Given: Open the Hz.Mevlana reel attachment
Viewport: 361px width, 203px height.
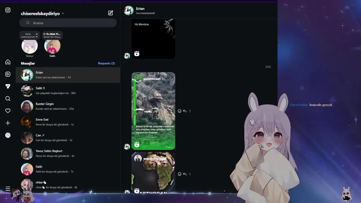Looking at the screenshot, I should pyautogui.click(x=153, y=39).
